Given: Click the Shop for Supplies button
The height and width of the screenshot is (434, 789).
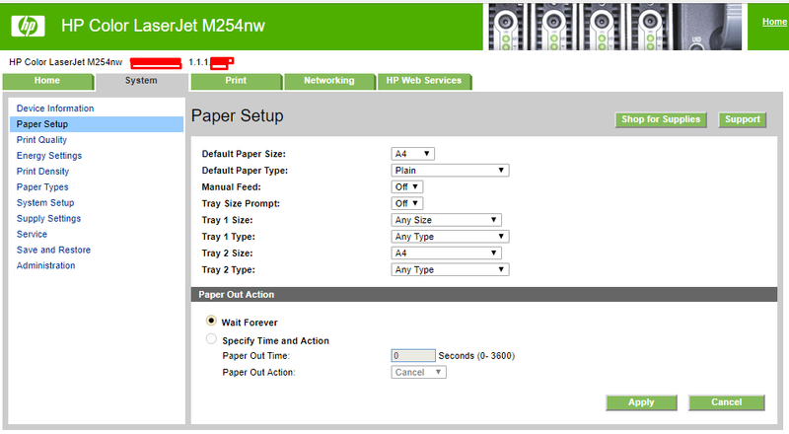Looking at the screenshot, I should (x=661, y=119).
